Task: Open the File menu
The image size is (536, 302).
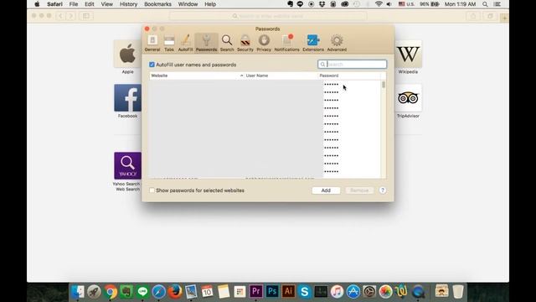Action: [74, 4]
